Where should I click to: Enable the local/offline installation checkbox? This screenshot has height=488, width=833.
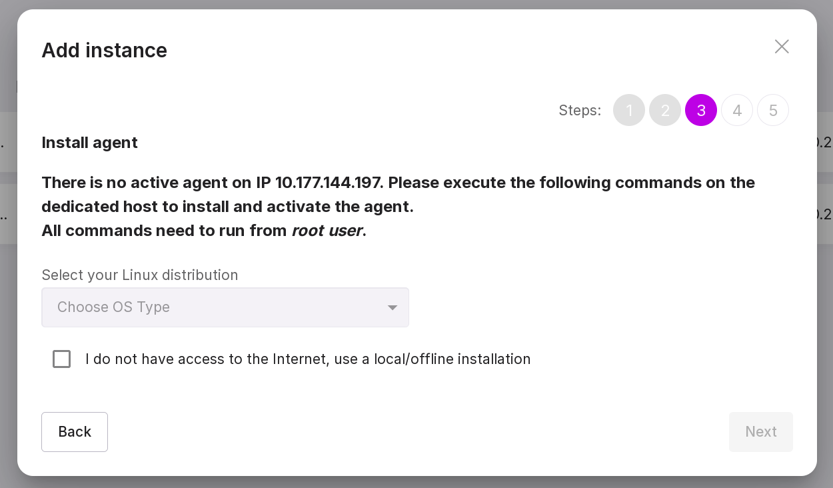tap(62, 359)
